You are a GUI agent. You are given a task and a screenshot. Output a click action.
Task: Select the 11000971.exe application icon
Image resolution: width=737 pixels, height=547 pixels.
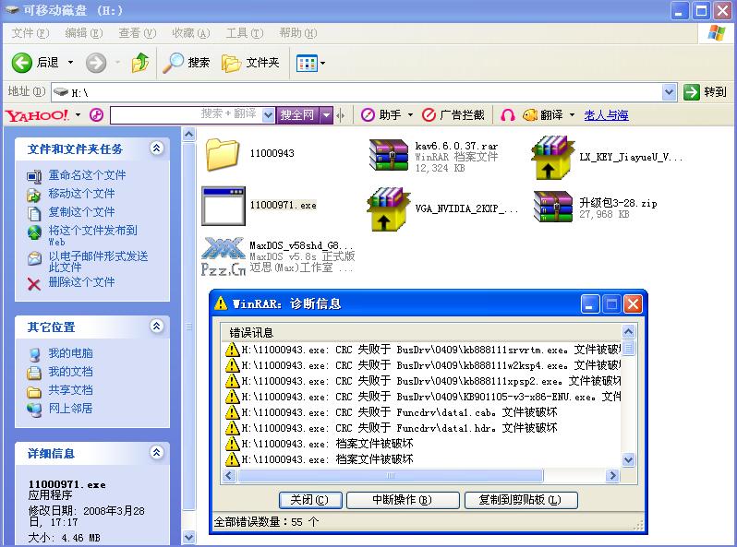tap(224, 206)
